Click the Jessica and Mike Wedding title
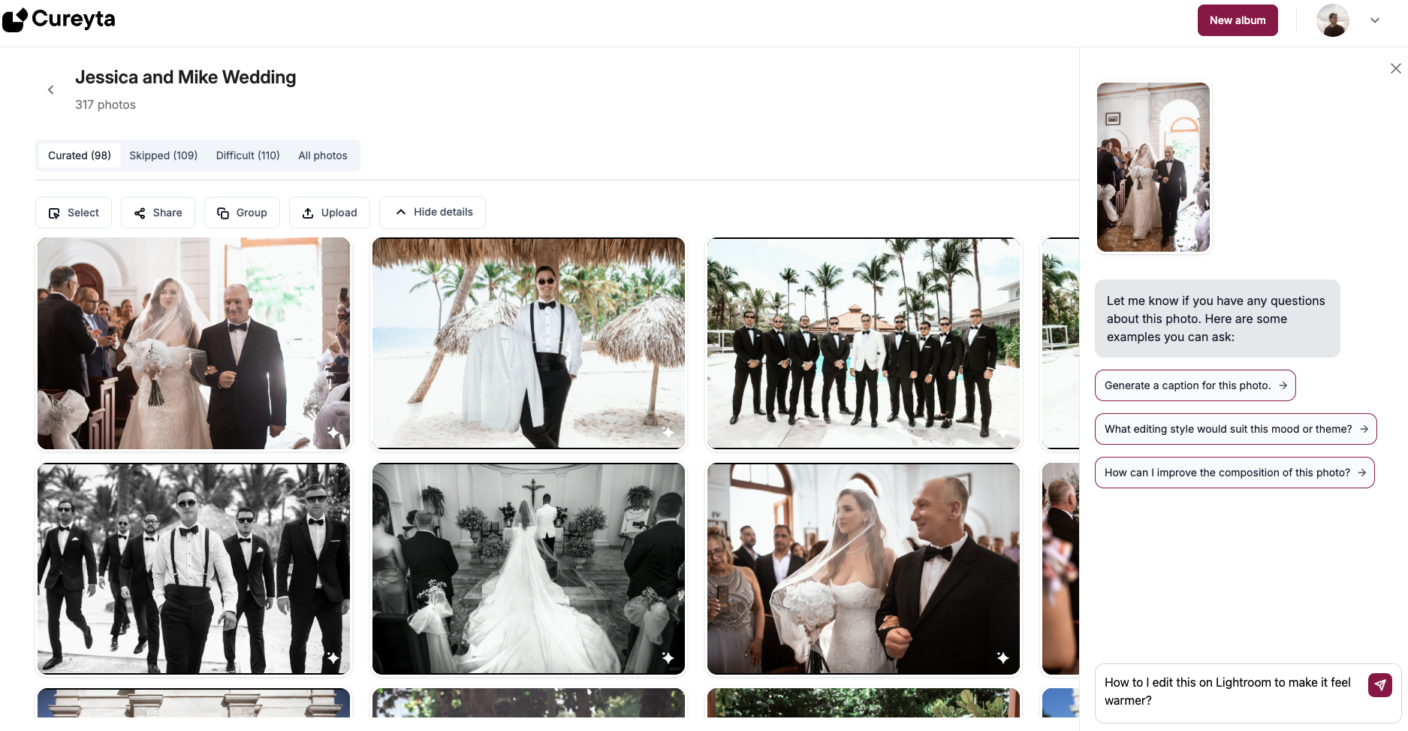Screen dimensions: 1408x731 pos(185,77)
